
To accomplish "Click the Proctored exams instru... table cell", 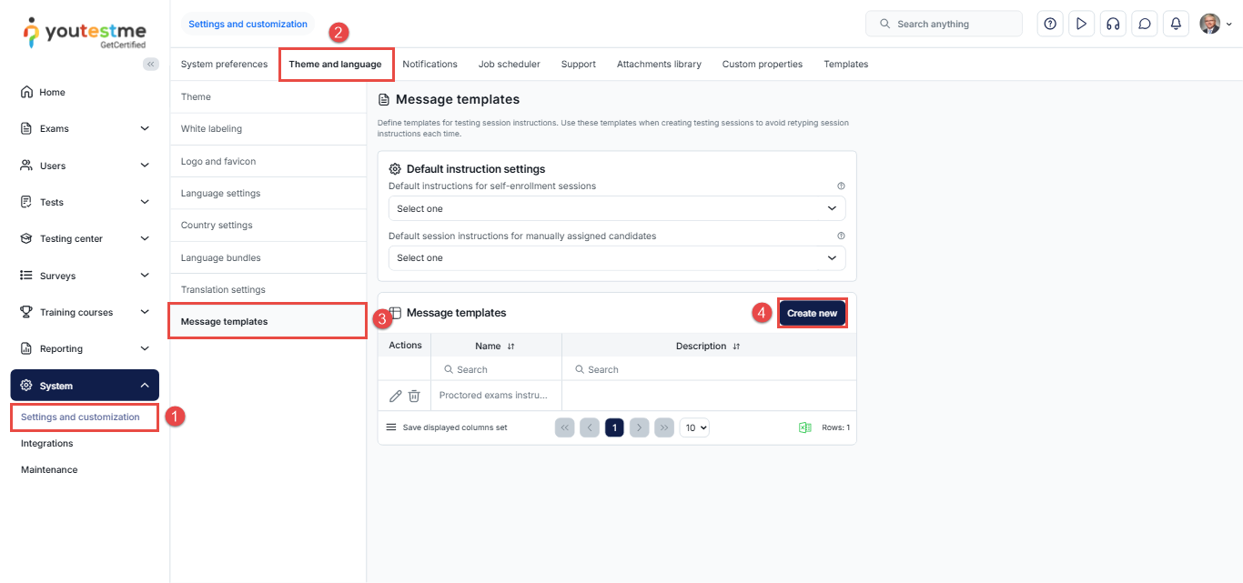I will 496,396.
